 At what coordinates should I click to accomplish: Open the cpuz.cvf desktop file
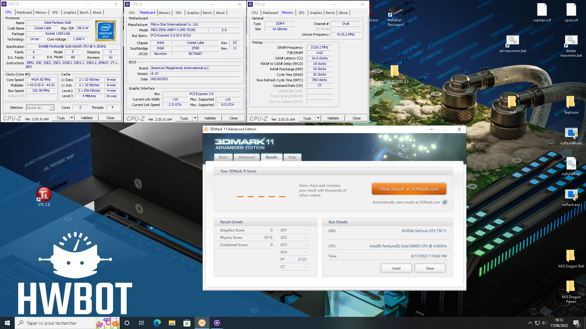[x=571, y=12]
